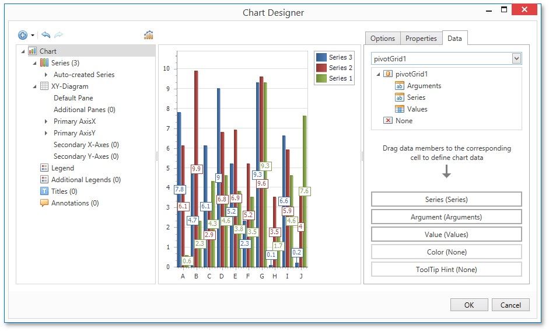
Task: Click the add element plus icon
Action: [23, 35]
